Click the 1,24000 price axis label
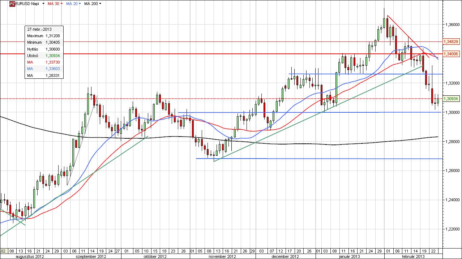Image resolution: width=462 pixels, height=259 pixels. (452, 200)
